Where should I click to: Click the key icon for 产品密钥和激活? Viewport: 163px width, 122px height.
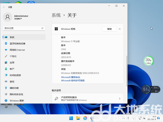tap(56, 99)
